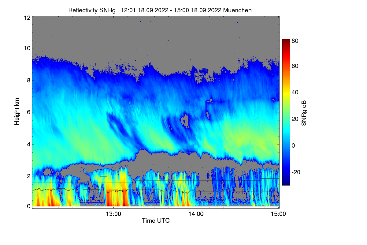Viewport: 367px width, 245px height.
Task: Click the dark red top of colorbar
Action: point(286,41)
